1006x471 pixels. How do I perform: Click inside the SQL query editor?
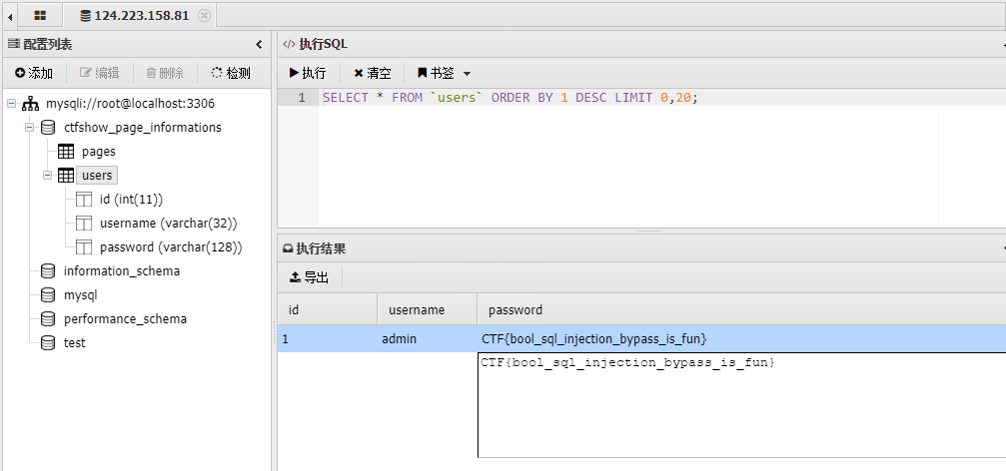tap(629, 160)
